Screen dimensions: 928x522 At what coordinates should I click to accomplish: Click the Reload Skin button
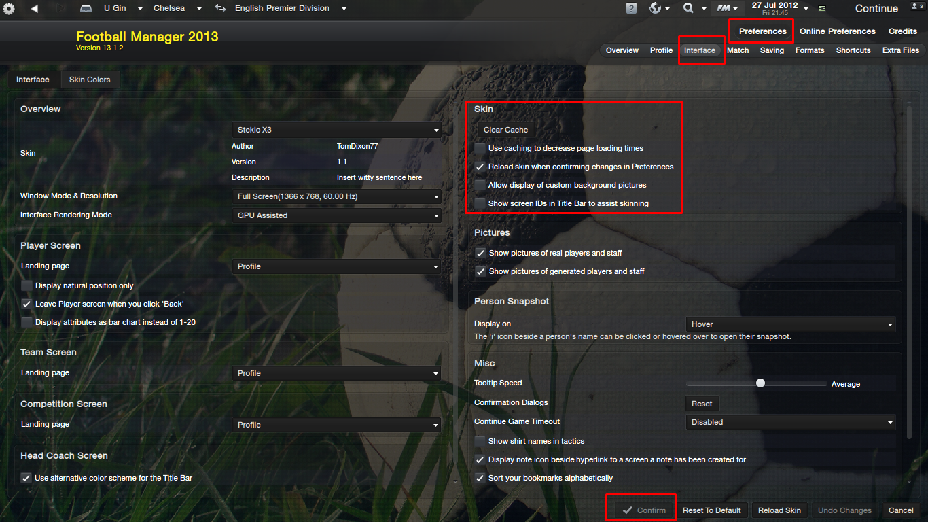779,510
